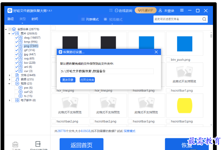Expand the email (8) node
Viewport: 223px width, 150px height.
click(9, 100)
